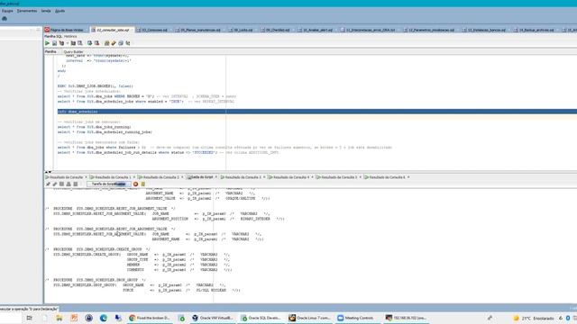The height and width of the screenshot is (324, 577).
Task: Open Meeting Controls from the taskbar
Action: pos(356,318)
